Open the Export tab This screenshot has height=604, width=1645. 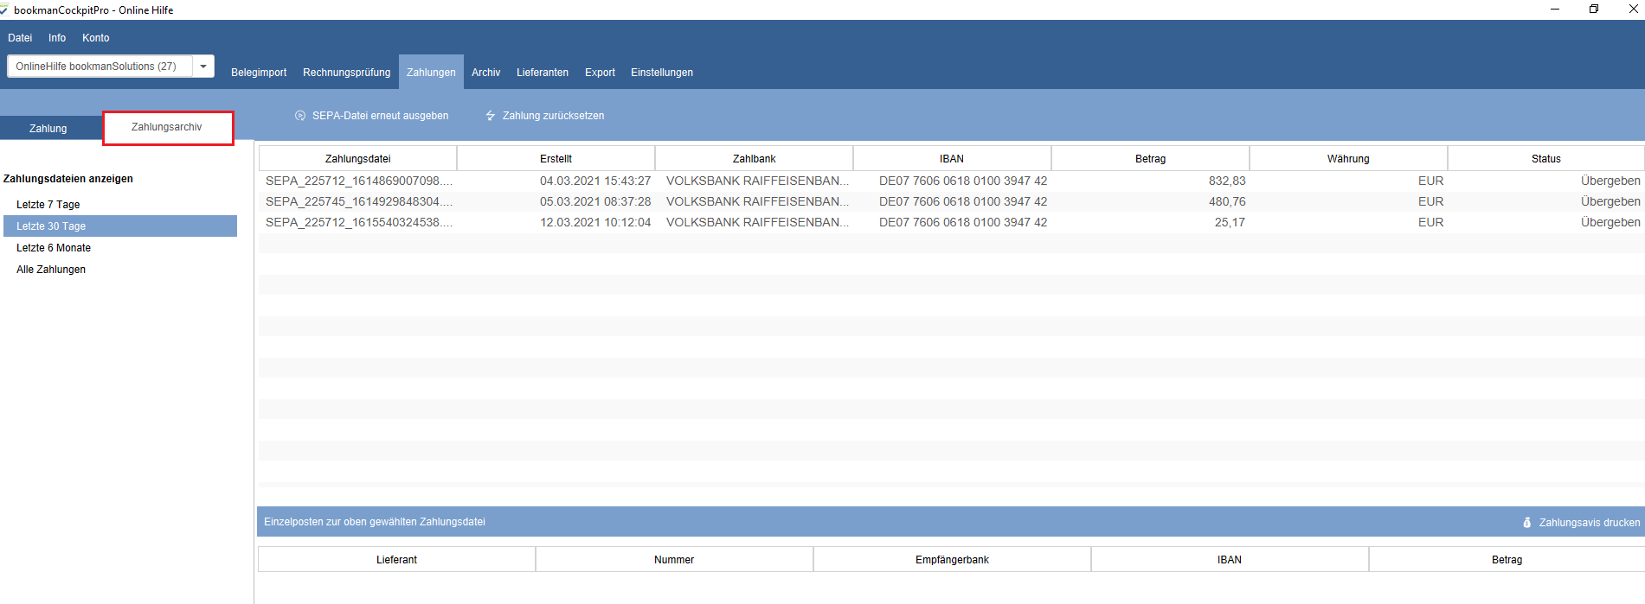click(x=600, y=73)
